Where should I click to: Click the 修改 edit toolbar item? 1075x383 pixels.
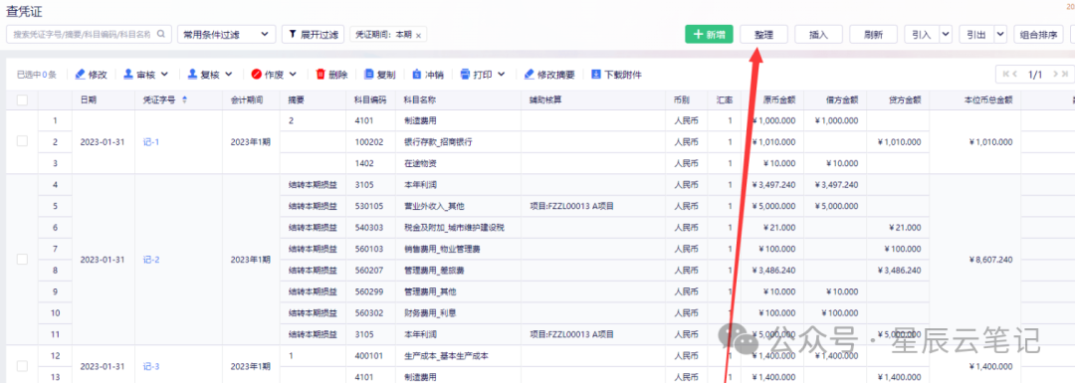click(x=92, y=74)
